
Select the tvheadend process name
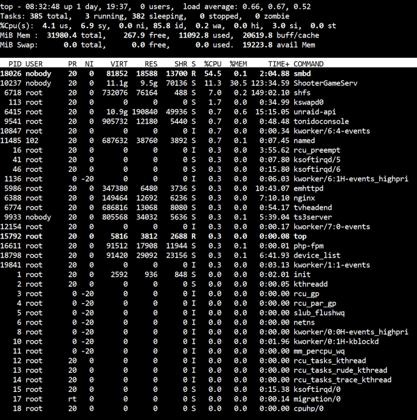pyautogui.click(x=313, y=208)
